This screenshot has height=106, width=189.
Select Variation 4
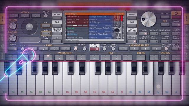(81, 57)
